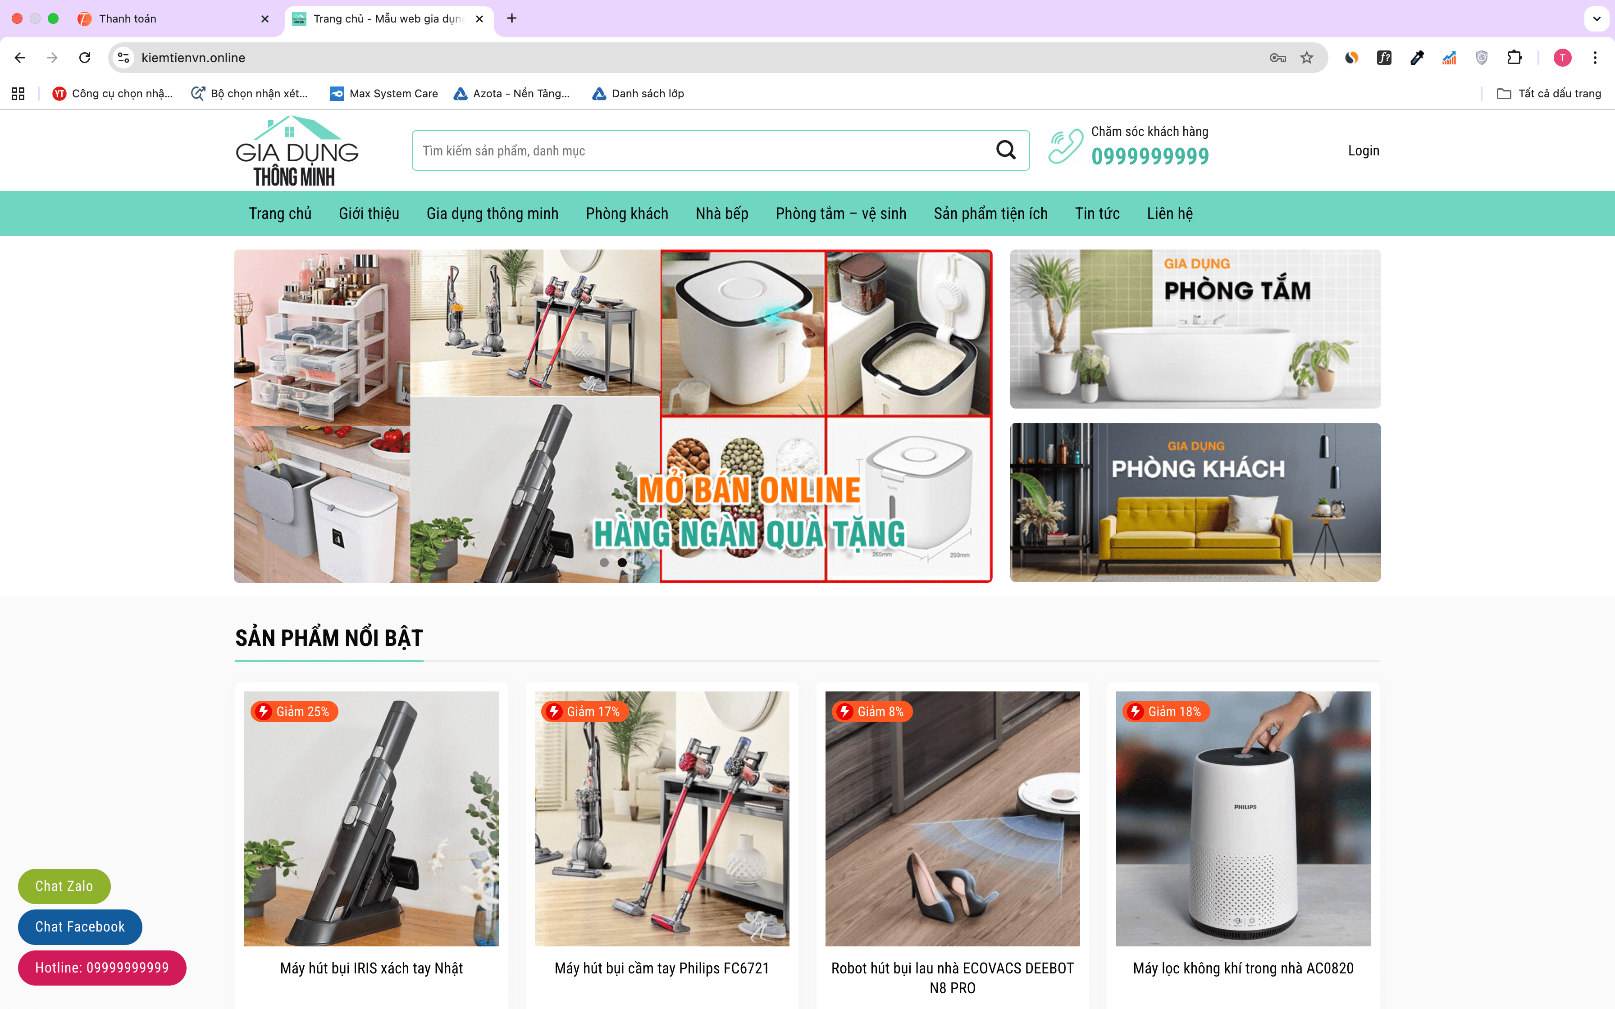Viewport: 1615px width, 1009px height.
Task: Open the Phòng khách menu item
Action: [x=627, y=214]
